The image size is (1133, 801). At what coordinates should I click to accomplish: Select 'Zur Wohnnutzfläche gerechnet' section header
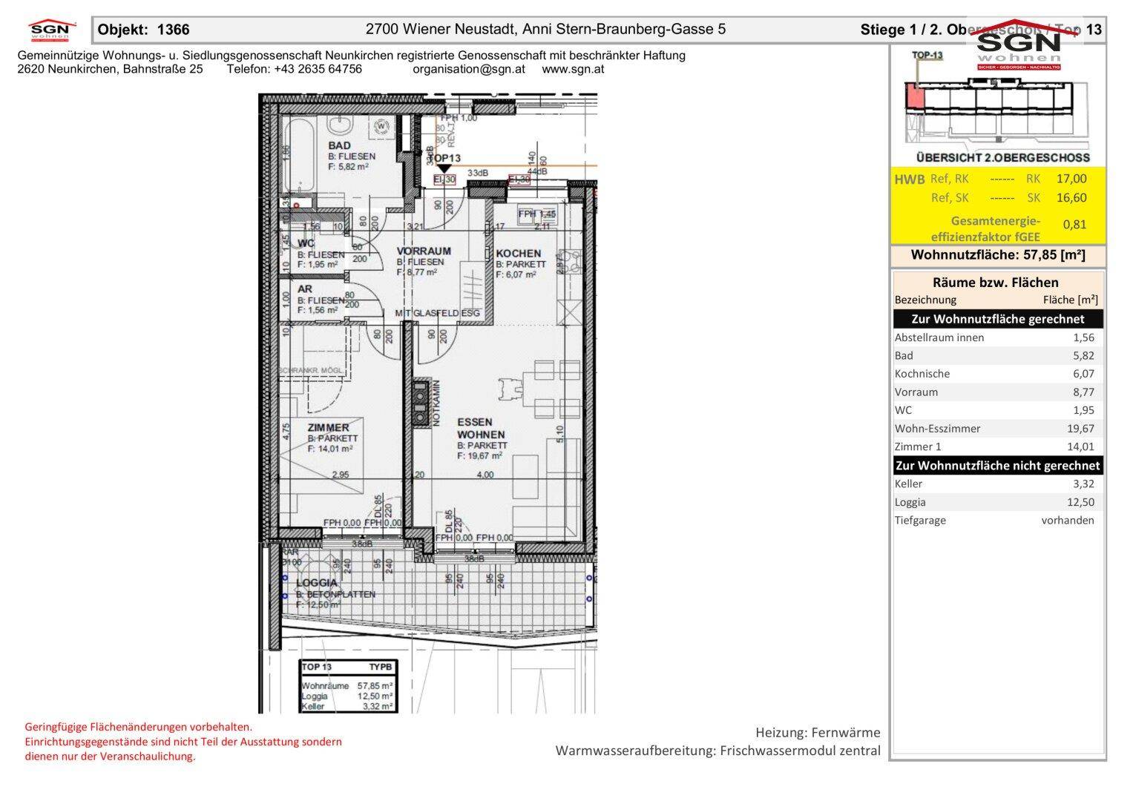pos(998,319)
